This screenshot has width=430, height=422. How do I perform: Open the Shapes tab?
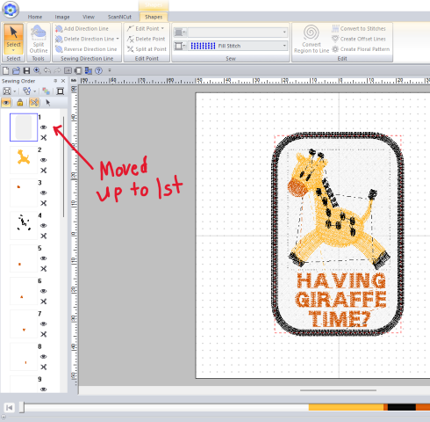click(x=154, y=17)
